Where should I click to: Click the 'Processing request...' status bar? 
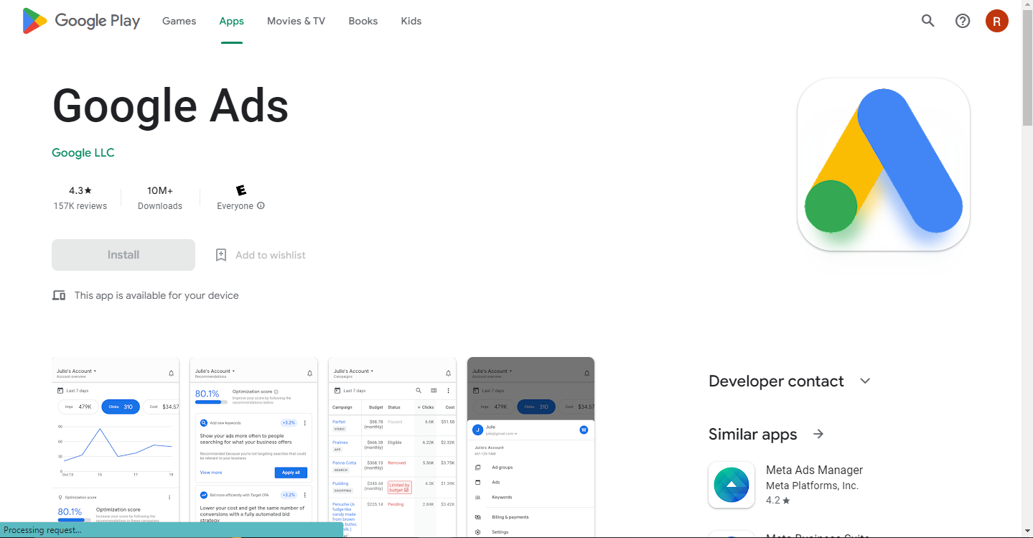click(x=172, y=530)
